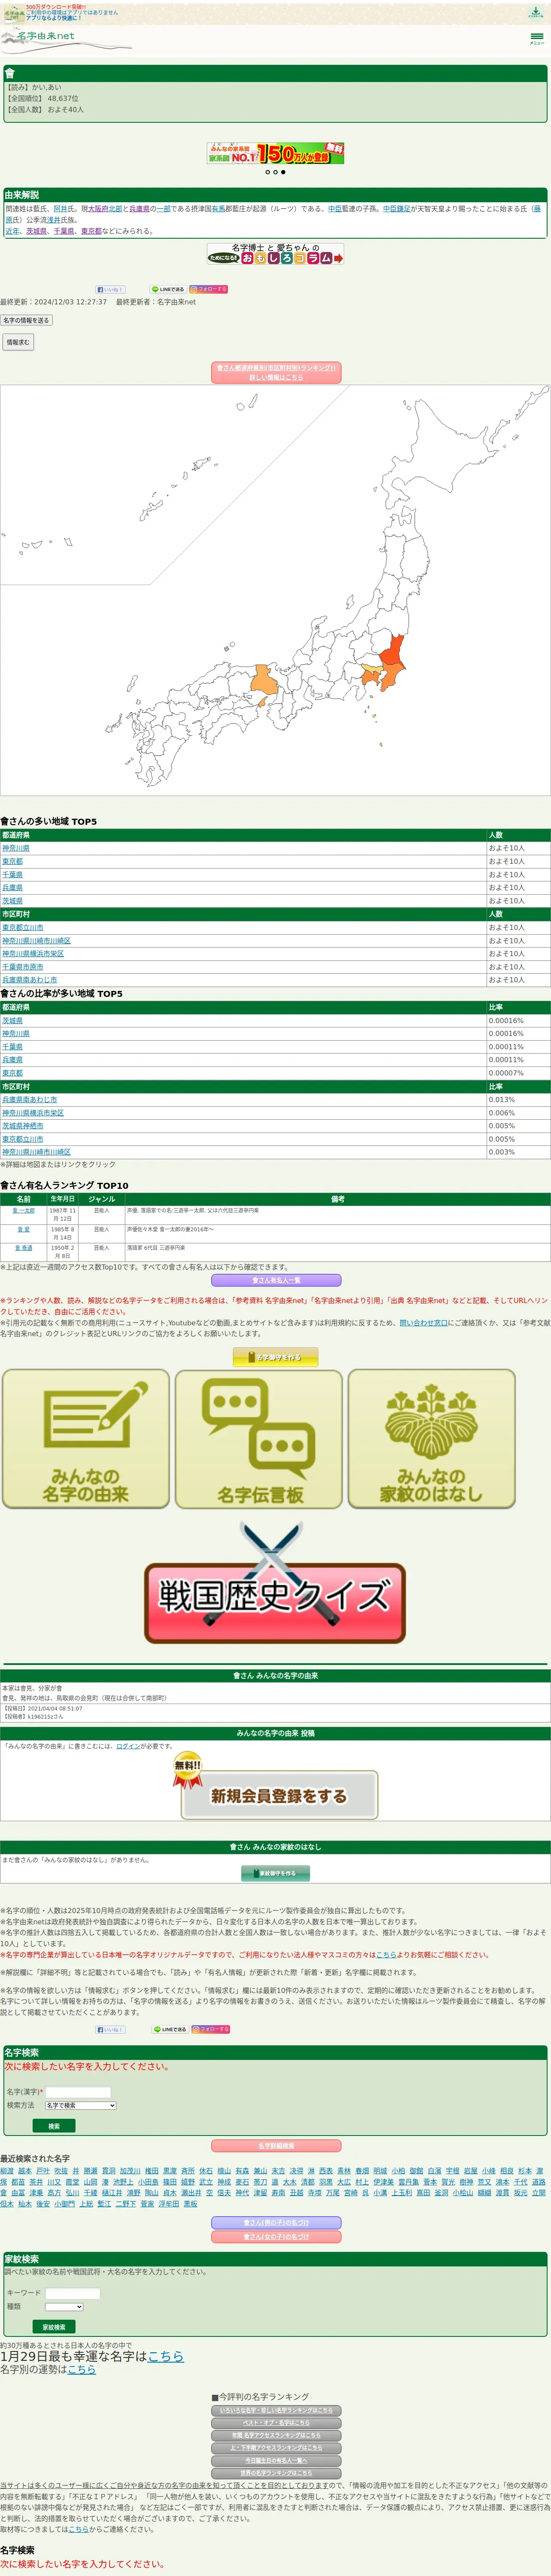Click the ログイン link

[128, 1746]
